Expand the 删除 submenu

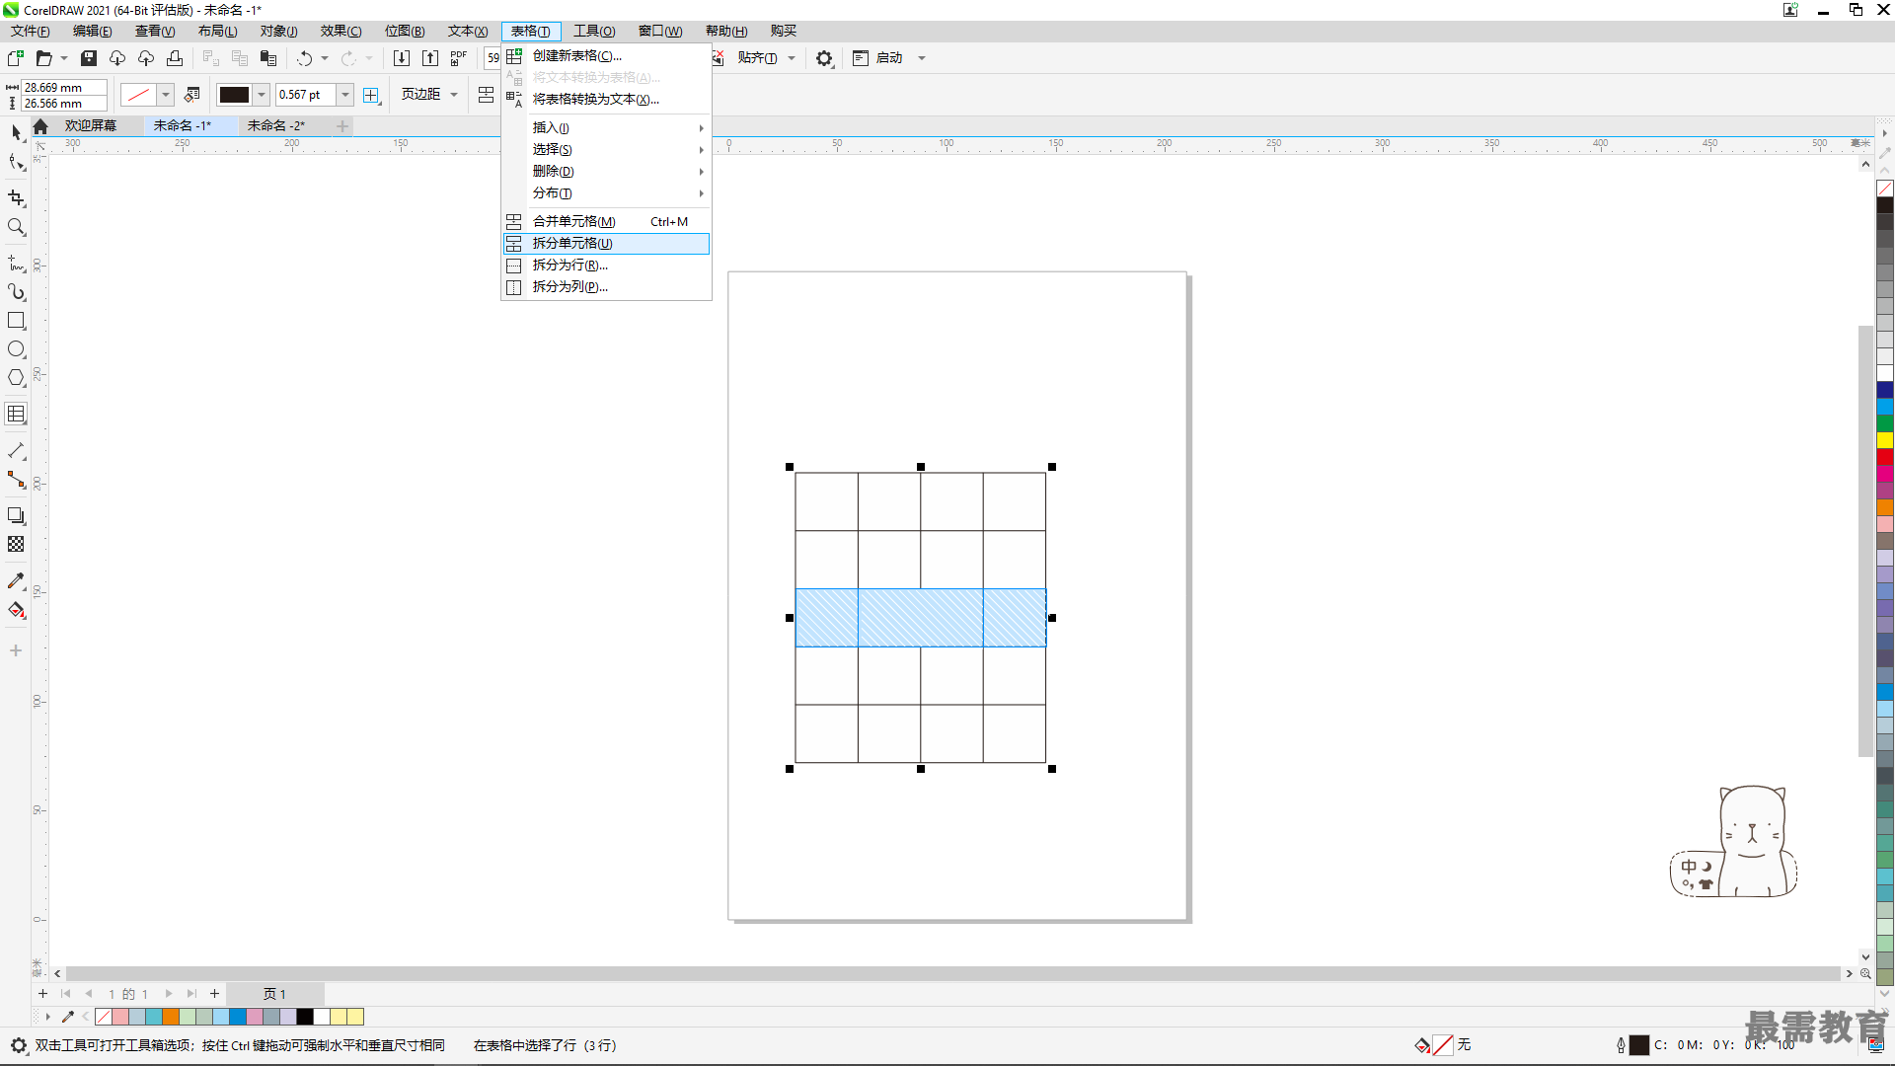click(x=606, y=171)
